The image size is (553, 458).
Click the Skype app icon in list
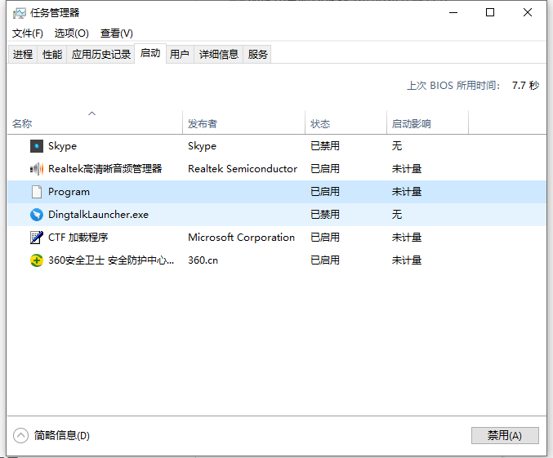click(36, 146)
